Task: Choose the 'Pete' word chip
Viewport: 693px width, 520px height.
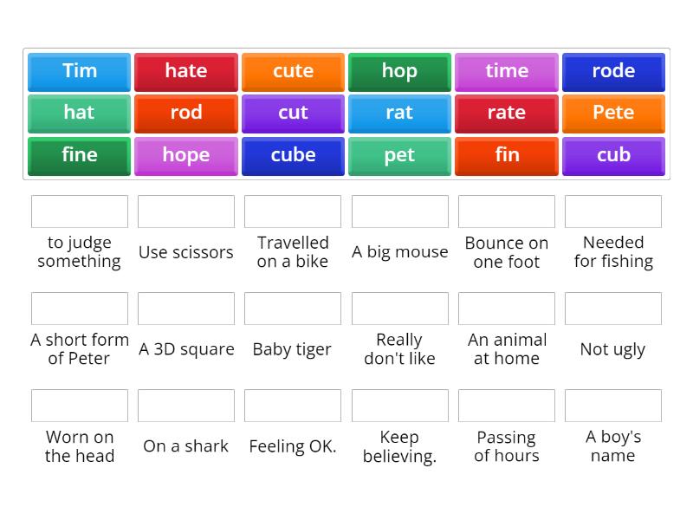Action: pyautogui.click(x=613, y=113)
